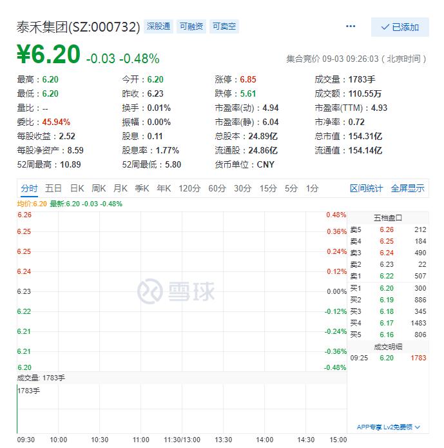444x448 pixels.
Task: Click the 卖4 order row at 6.25
Action: [388, 242]
